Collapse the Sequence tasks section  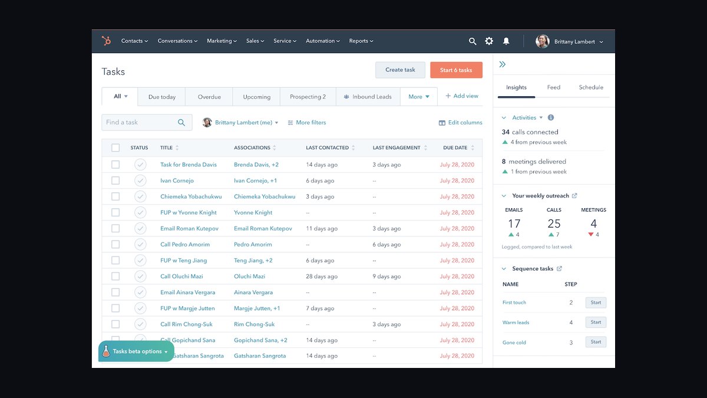click(504, 269)
